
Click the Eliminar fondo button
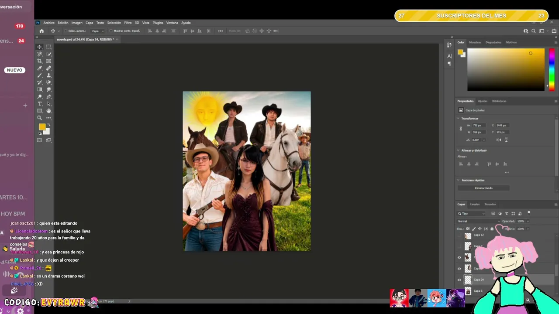[483, 188]
